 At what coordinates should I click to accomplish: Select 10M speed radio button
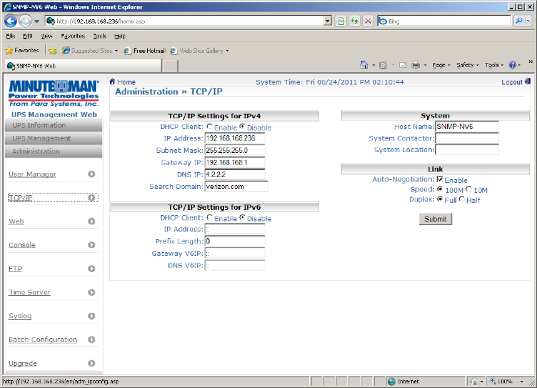click(469, 189)
